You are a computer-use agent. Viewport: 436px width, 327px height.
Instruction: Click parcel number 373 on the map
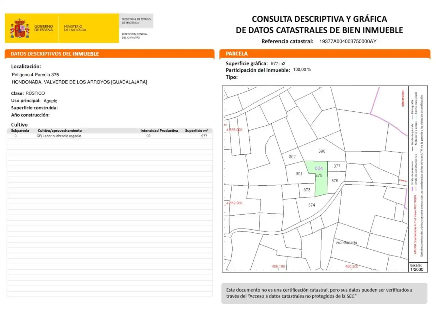(307, 190)
